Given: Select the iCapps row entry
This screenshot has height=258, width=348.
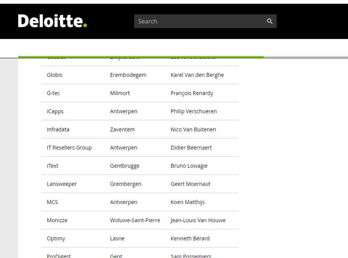Looking at the screenshot, I should [x=55, y=111].
